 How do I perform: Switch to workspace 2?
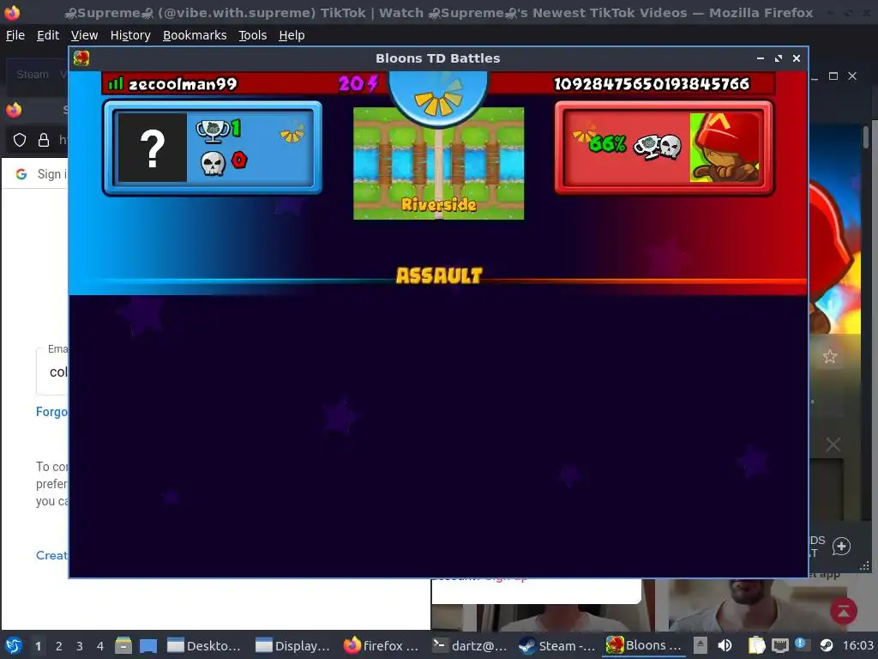59,646
